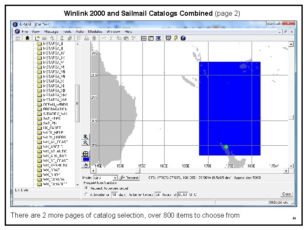Select the WX_ARCTIC catalog folder

[50, 147]
